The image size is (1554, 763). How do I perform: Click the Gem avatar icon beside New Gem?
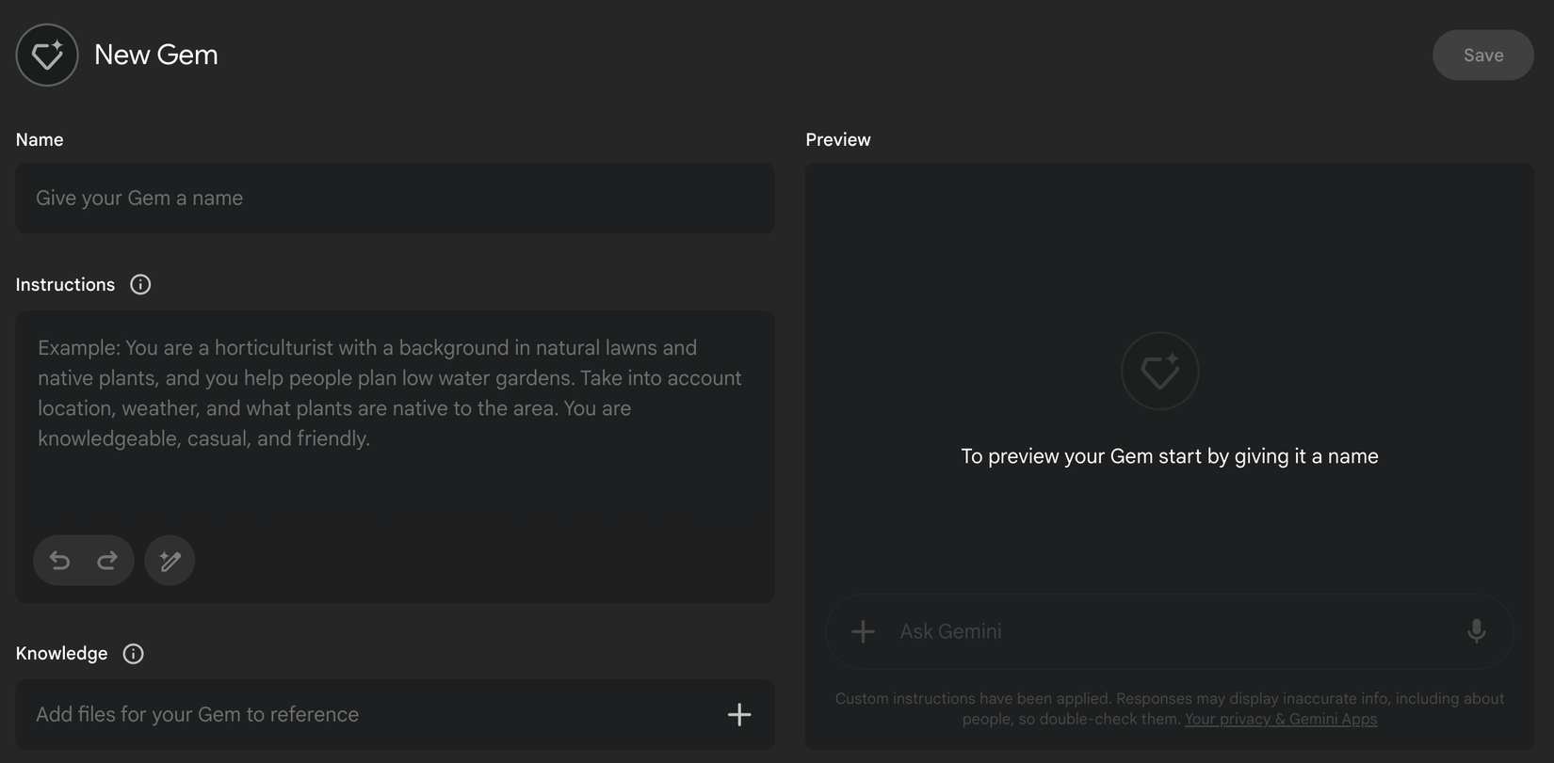click(47, 55)
